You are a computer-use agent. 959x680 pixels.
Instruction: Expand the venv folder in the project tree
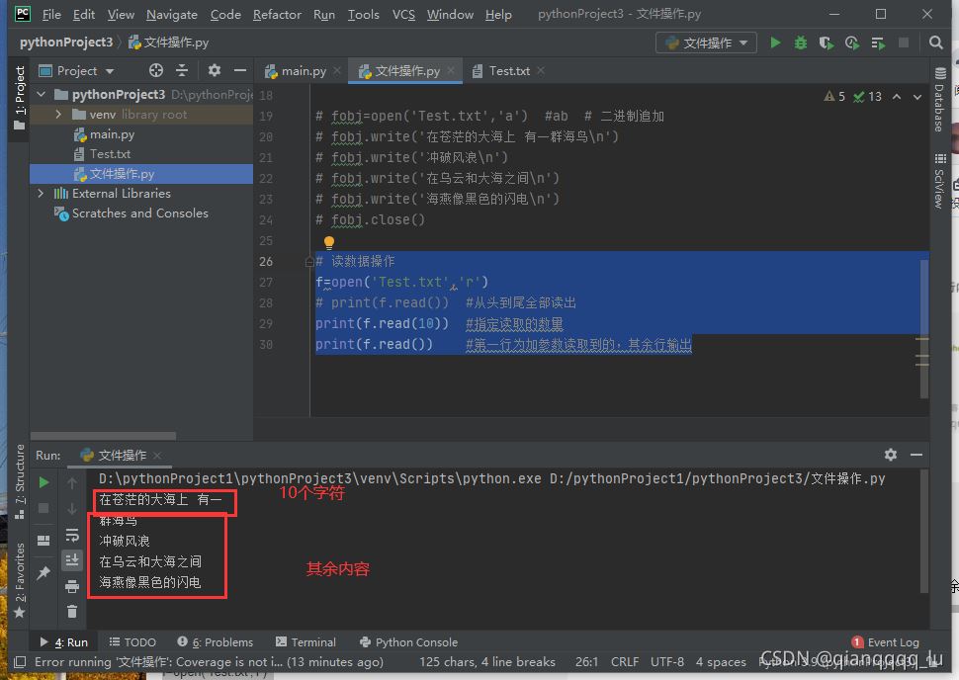coord(58,115)
